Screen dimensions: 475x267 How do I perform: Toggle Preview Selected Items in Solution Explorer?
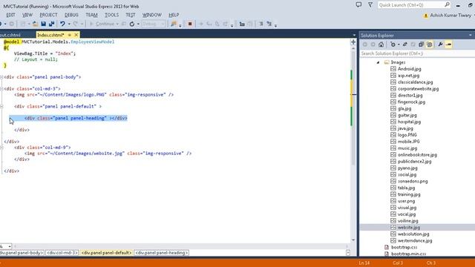click(x=448, y=44)
